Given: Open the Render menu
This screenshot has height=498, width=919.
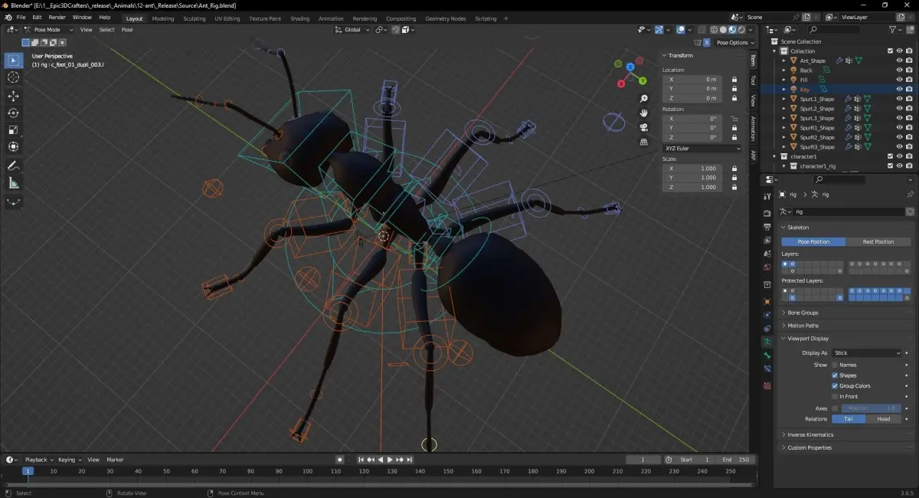Looking at the screenshot, I should click(57, 17).
